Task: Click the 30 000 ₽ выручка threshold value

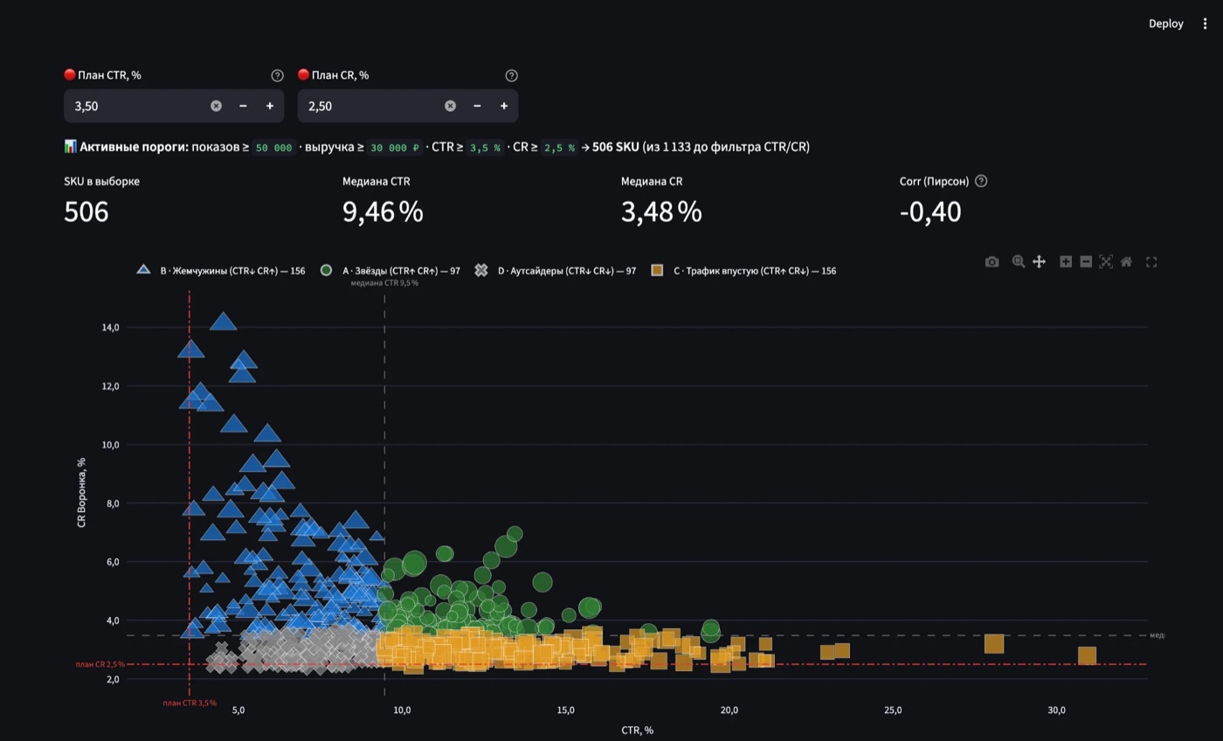Action: pos(396,148)
